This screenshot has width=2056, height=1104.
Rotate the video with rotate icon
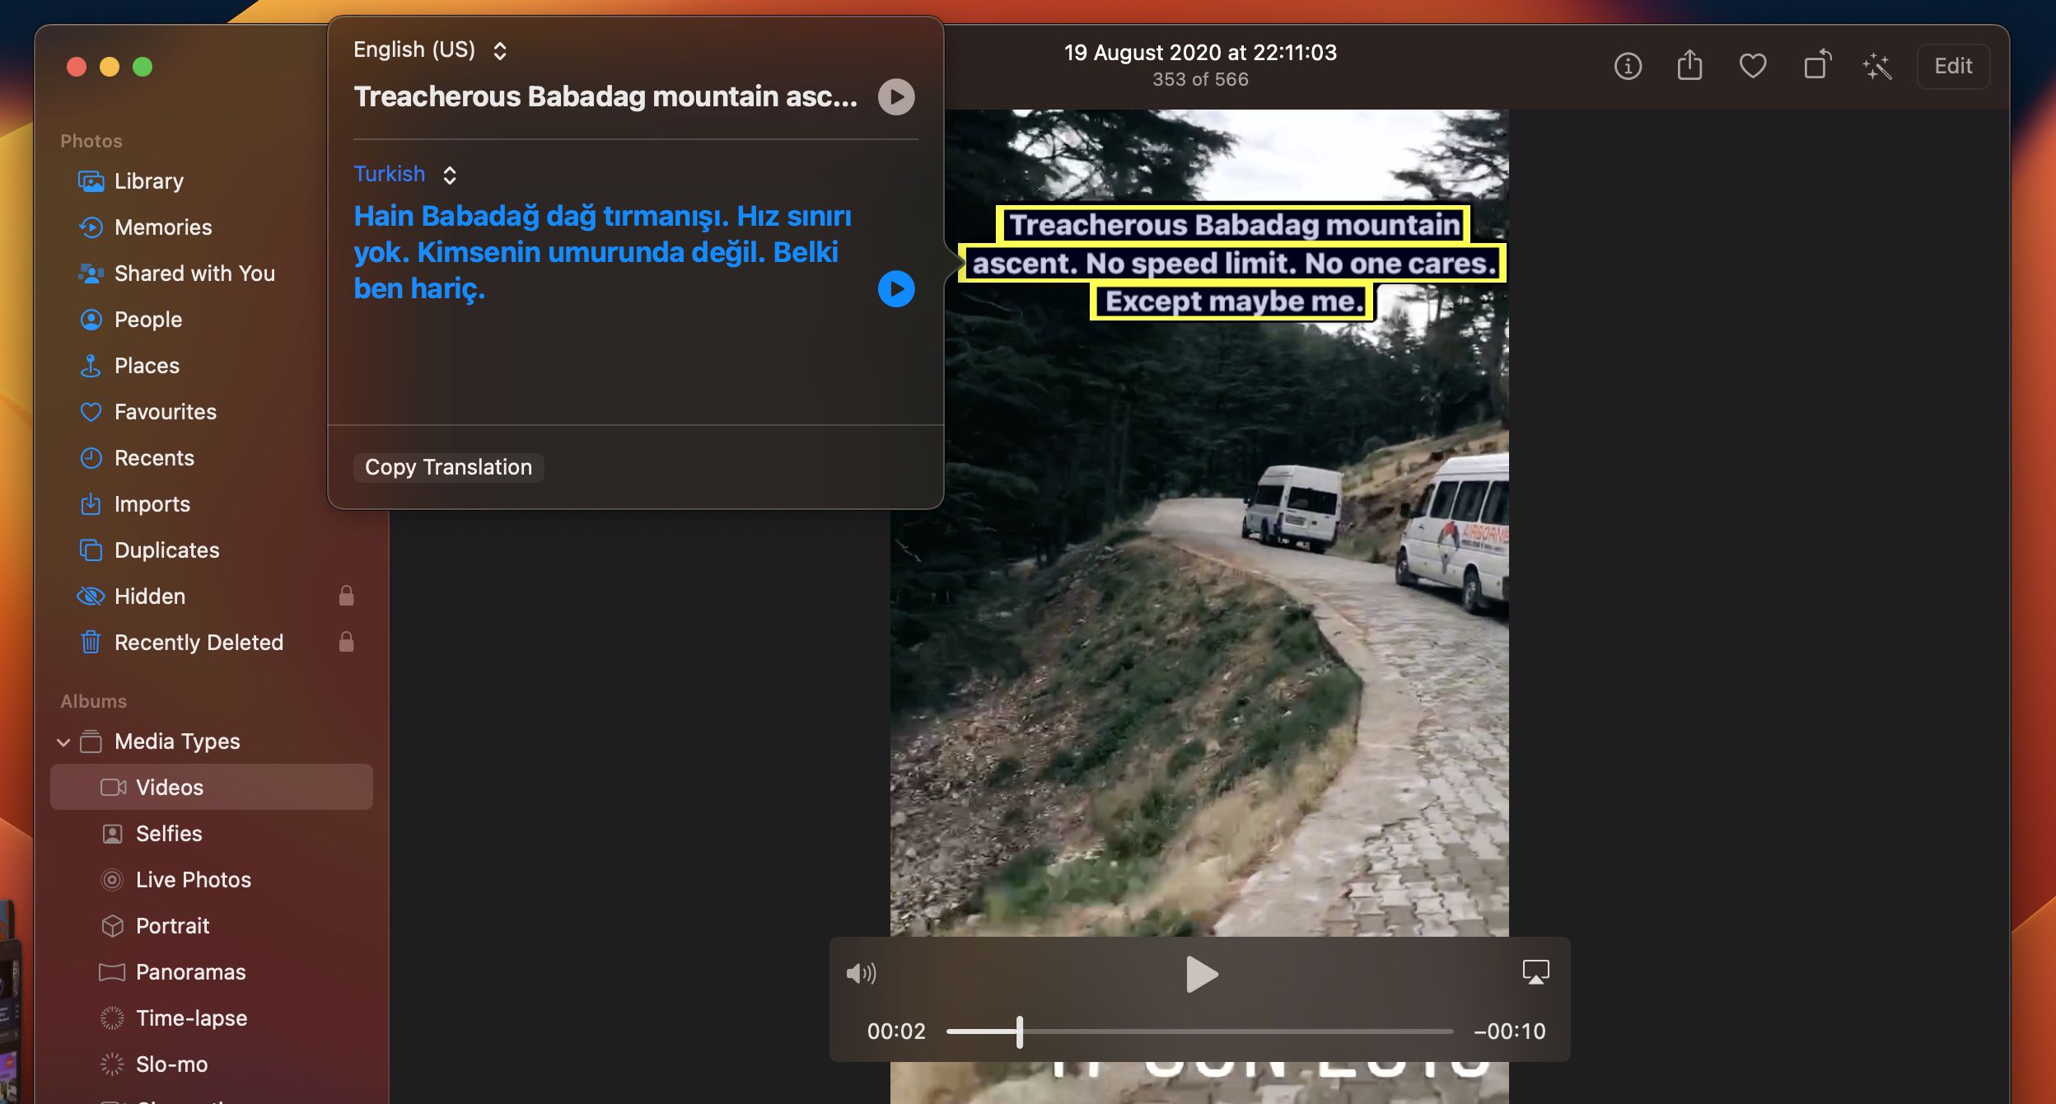(1816, 65)
